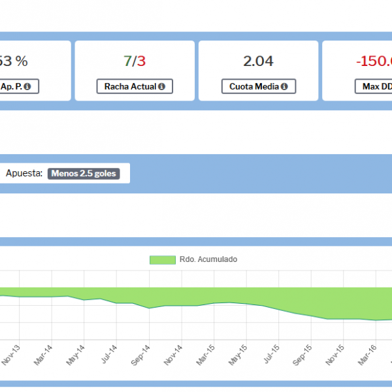Click the info icon beside Racha Actual

click(162, 86)
